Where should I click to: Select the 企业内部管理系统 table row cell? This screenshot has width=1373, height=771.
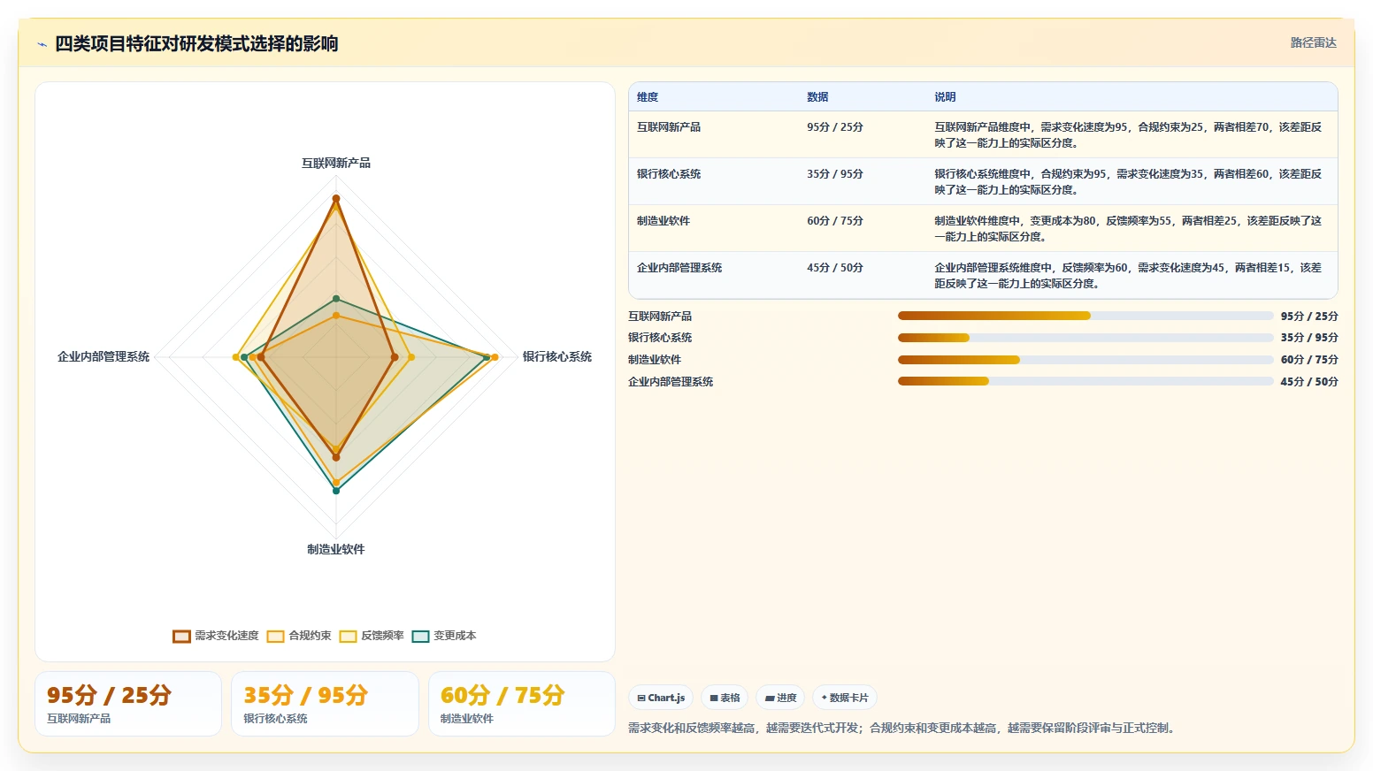[679, 268]
